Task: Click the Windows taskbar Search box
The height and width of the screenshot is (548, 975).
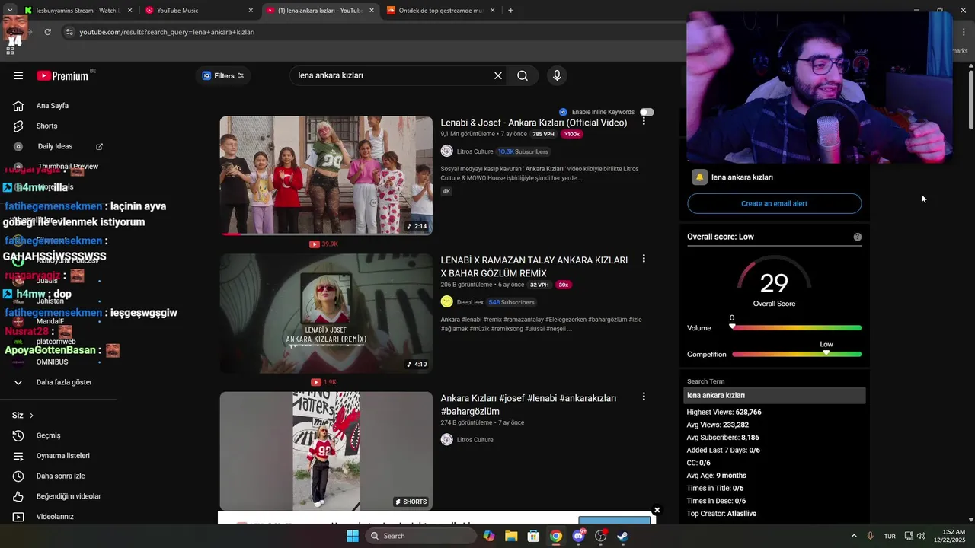Action: pyautogui.click(x=420, y=536)
